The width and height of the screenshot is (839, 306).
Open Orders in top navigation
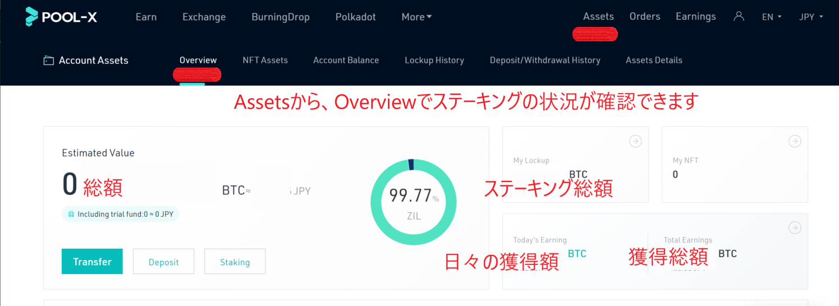point(645,16)
